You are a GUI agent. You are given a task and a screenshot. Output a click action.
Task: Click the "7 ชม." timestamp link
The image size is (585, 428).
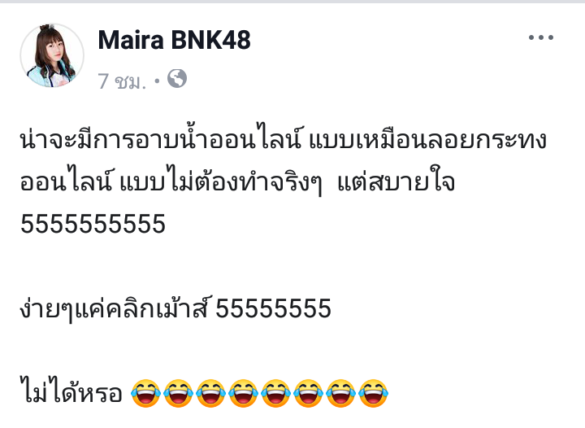pyautogui.click(x=122, y=81)
